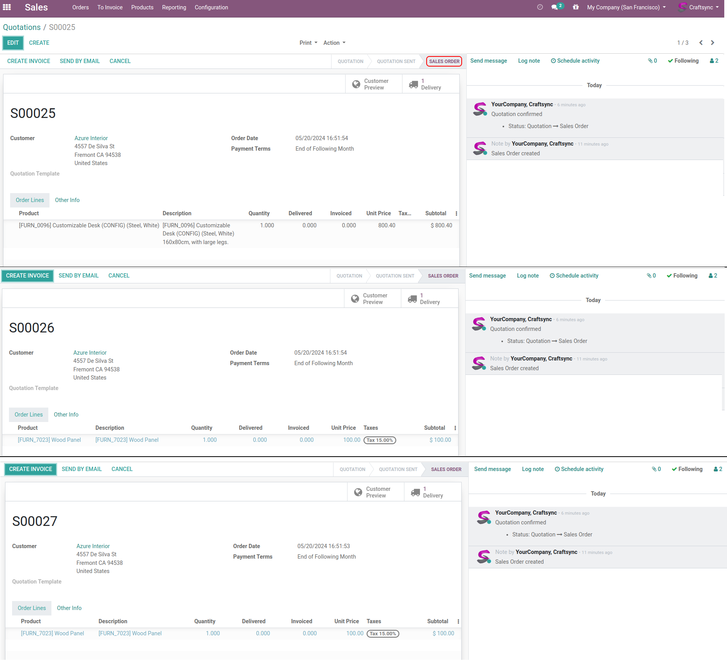Image resolution: width=727 pixels, height=661 pixels.
Task: Open column options kebab in S00025 order lines
Action: (456, 213)
